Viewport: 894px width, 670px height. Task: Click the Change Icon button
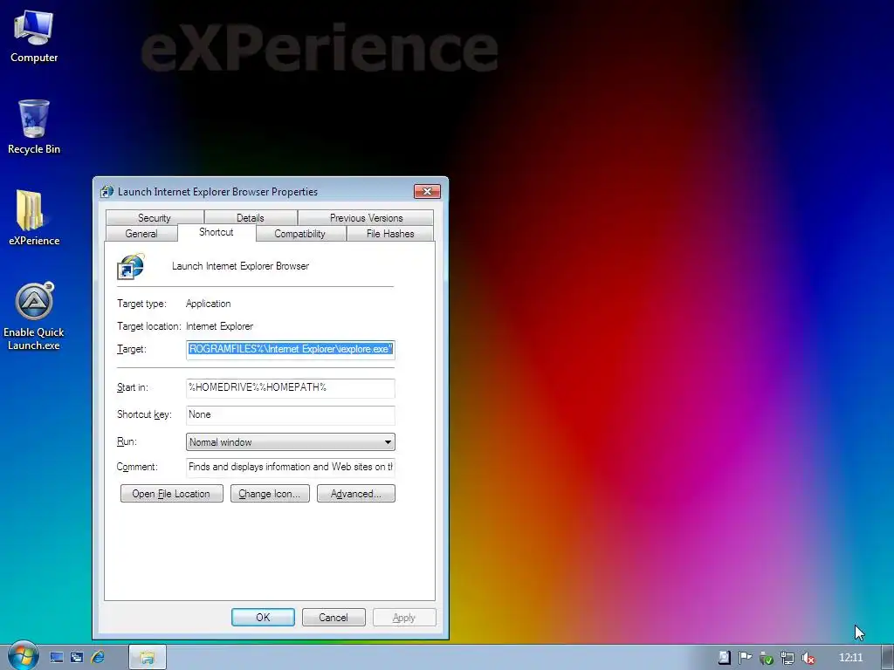coord(270,494)
